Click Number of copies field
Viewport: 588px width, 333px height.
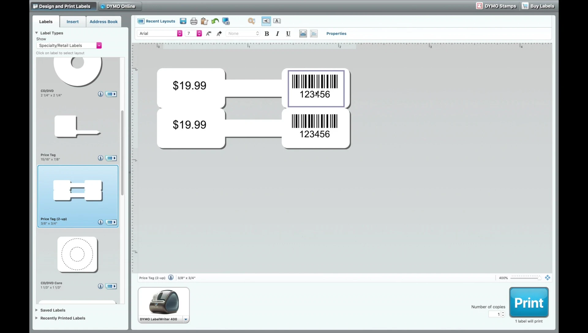click(495, 314)
